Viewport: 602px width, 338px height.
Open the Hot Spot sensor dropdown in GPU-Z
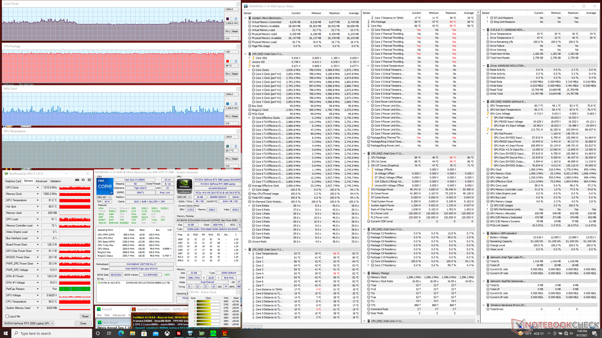point(38,207)
